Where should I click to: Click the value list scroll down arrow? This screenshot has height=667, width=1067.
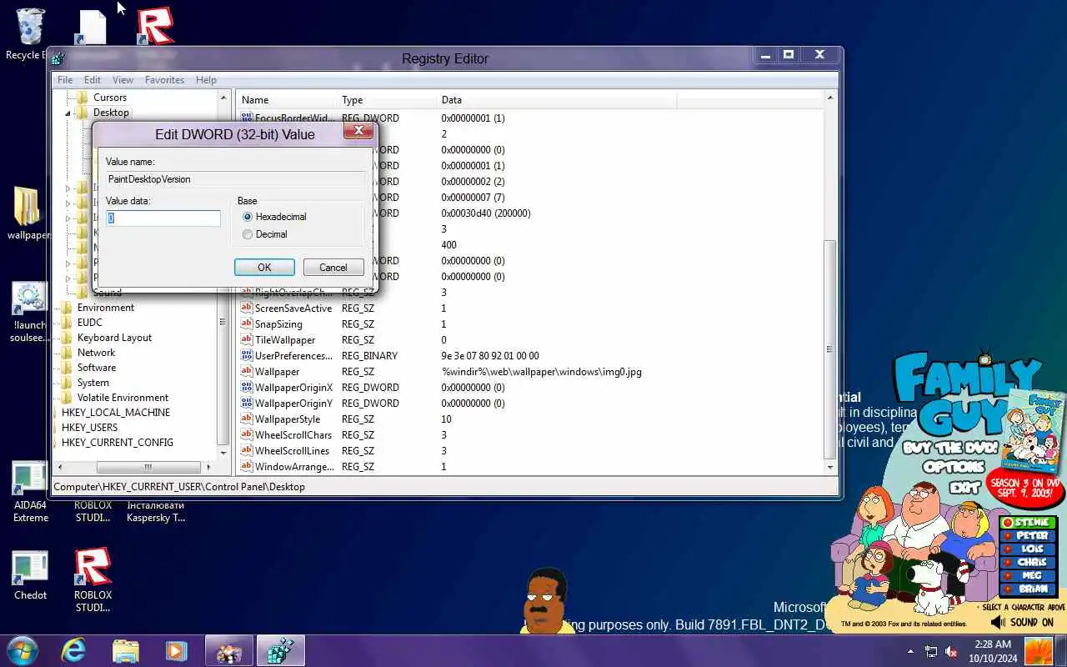pos(829,468)
